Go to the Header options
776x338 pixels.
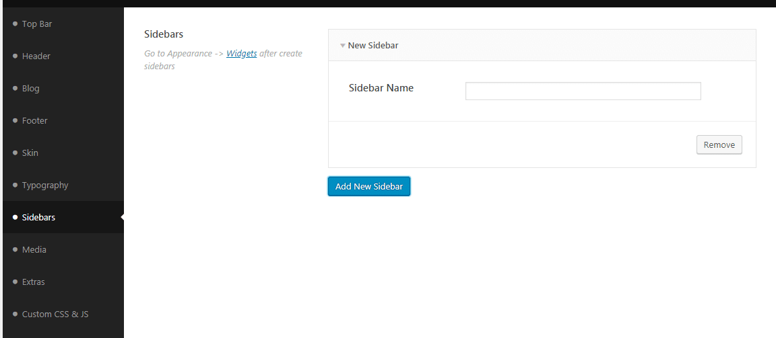click(x=36, y=56)
